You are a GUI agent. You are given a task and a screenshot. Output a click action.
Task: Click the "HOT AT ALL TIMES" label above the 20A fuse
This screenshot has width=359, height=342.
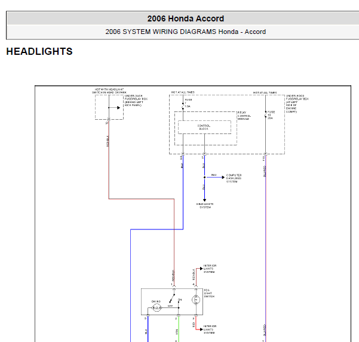[x=265, y=93]
